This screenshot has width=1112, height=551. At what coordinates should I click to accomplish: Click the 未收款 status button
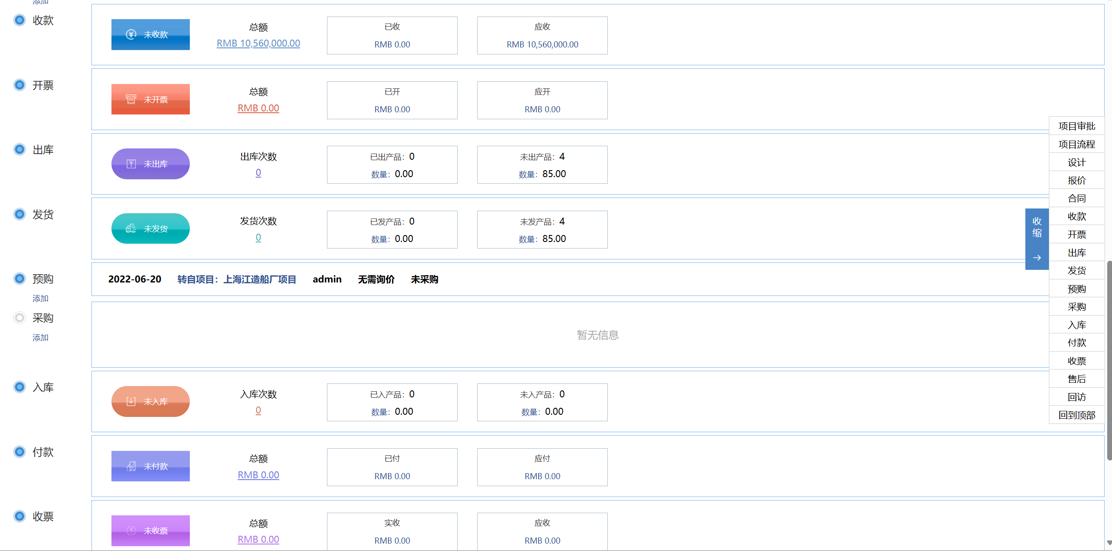click(150, 34)
